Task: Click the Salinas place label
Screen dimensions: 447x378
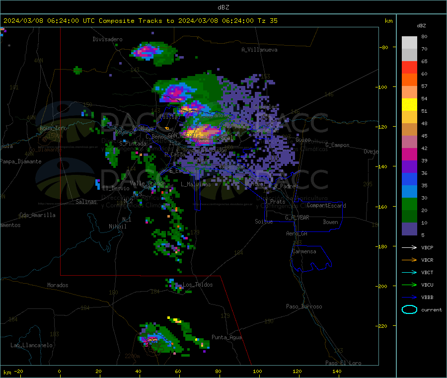Action: click(x=86, y=202)
